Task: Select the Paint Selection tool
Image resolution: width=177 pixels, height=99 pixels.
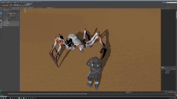Action: [1, 11]
